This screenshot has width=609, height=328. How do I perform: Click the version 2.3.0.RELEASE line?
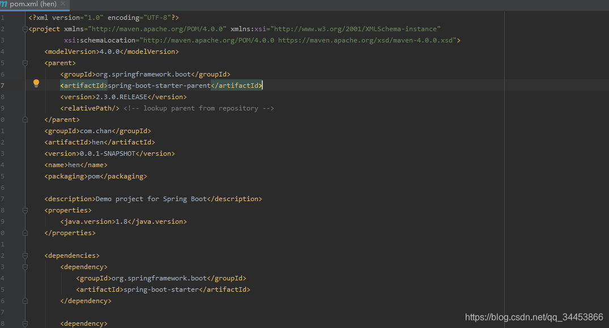click(x=123, y=97)
